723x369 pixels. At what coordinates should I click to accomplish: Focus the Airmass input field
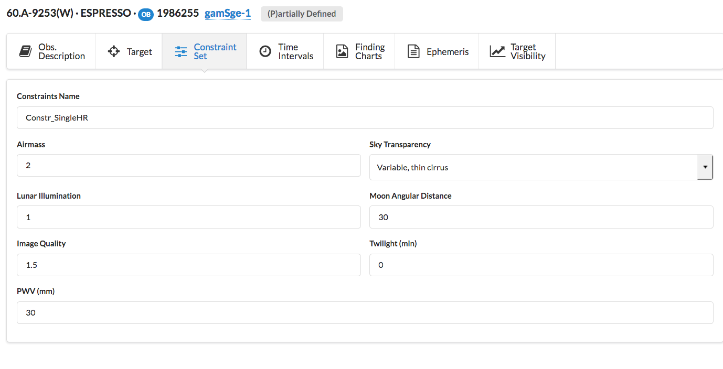(x=188, y=165)
